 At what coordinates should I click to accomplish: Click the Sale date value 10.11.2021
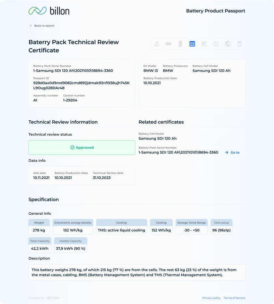coord(41,178)
